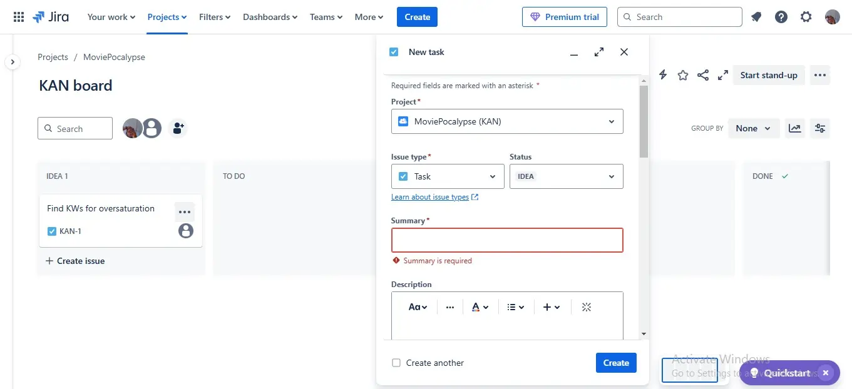Click the MoviePocalypse breadcrumb link
Viewport: 852px width, 389px height.
[114, 57]
